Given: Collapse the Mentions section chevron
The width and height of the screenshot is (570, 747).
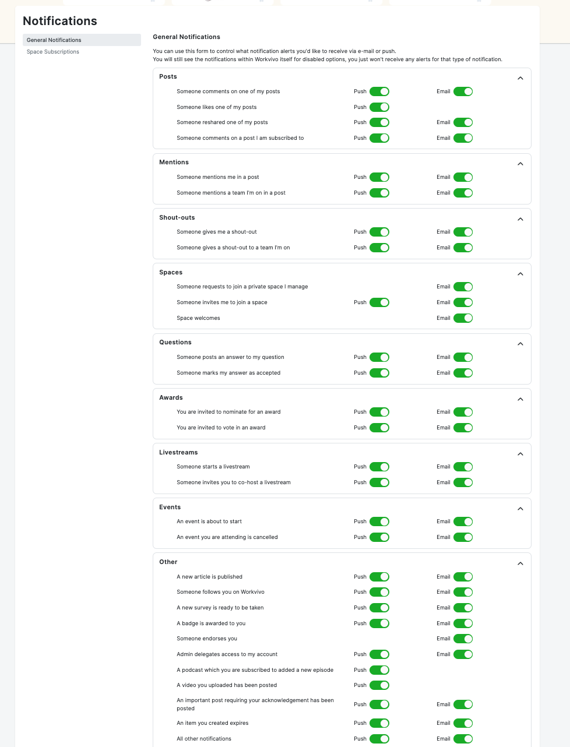Looking at the screenshot, I should coord(520,164).
